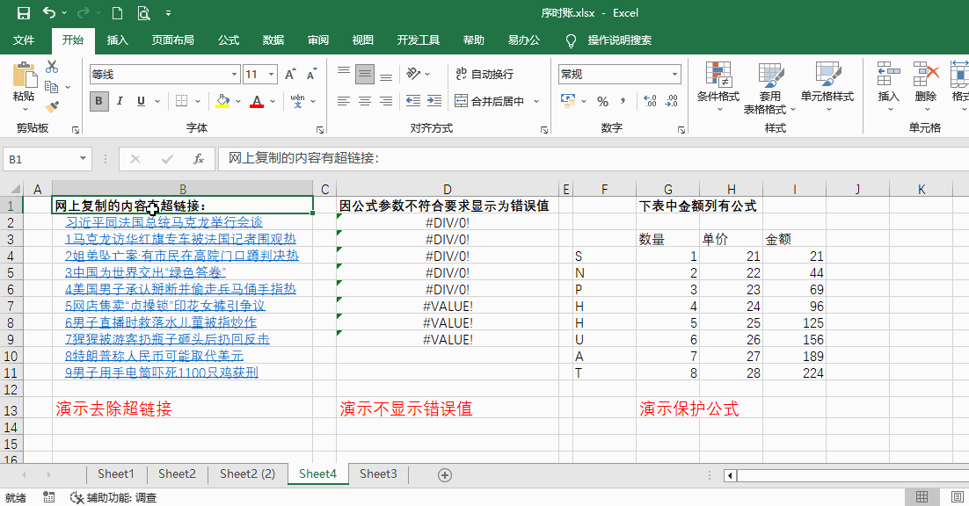Switch to the 公式 ribbon tab
The image size is (969, 506).
[229, 40]
